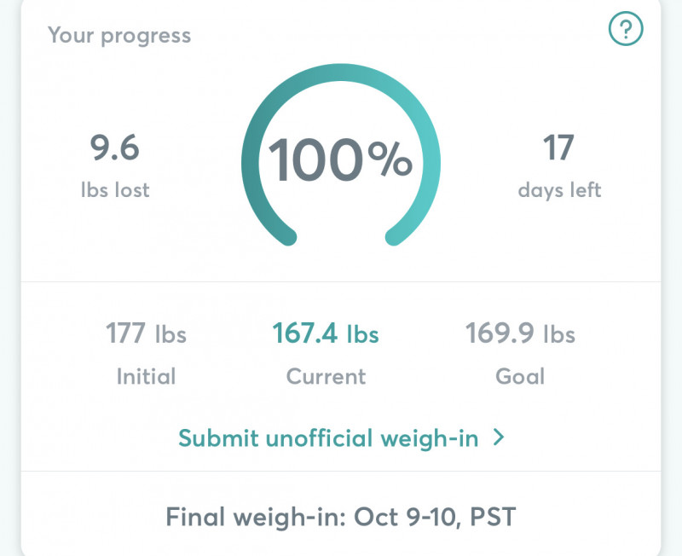Click the Goal label

[x=520, y=376]
